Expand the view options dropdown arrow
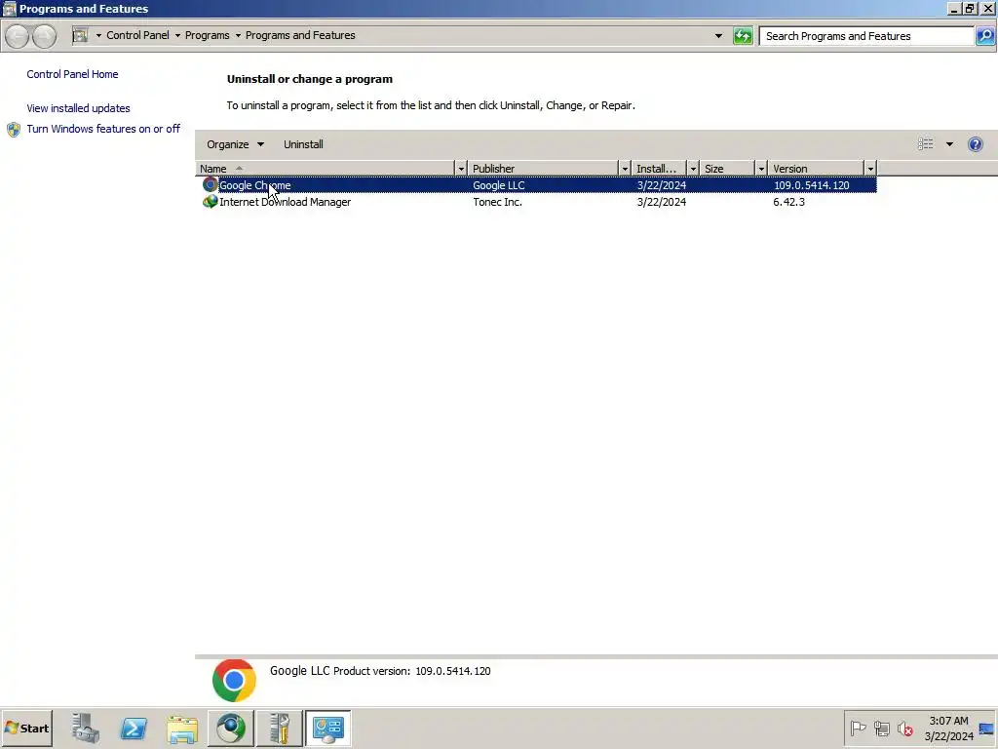Viewport: 998px width, 749px height. (949, 144)
